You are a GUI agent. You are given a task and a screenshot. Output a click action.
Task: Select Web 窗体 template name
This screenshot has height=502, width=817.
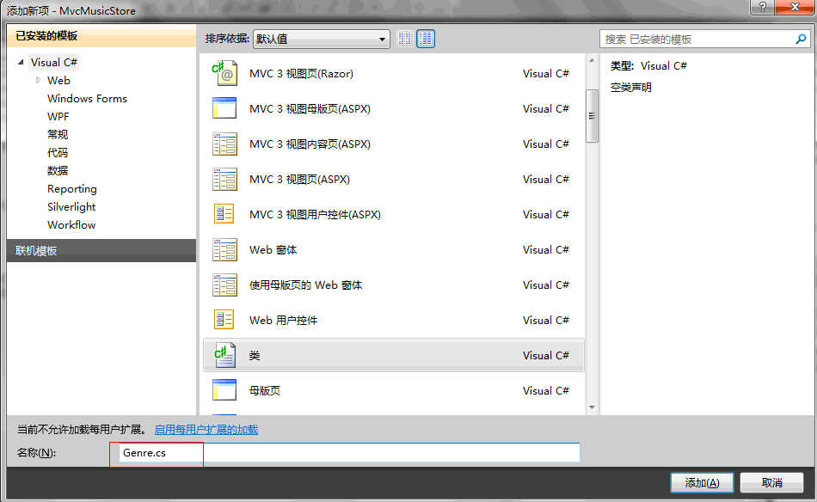coord(273,250)
